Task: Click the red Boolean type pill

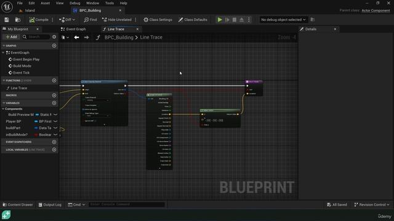Action: click(36, 135)
